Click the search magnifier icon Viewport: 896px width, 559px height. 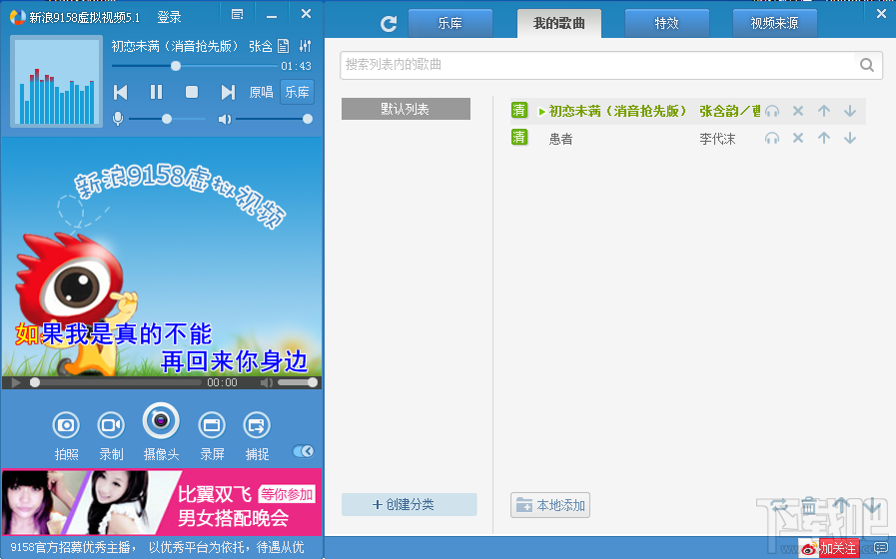[867, 65]
